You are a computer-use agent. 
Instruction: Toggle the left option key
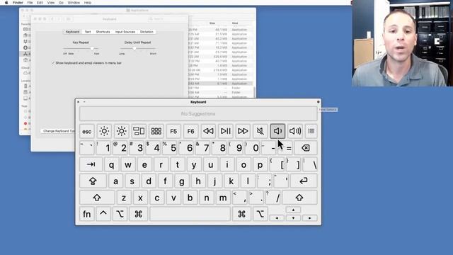pos(120,214)
